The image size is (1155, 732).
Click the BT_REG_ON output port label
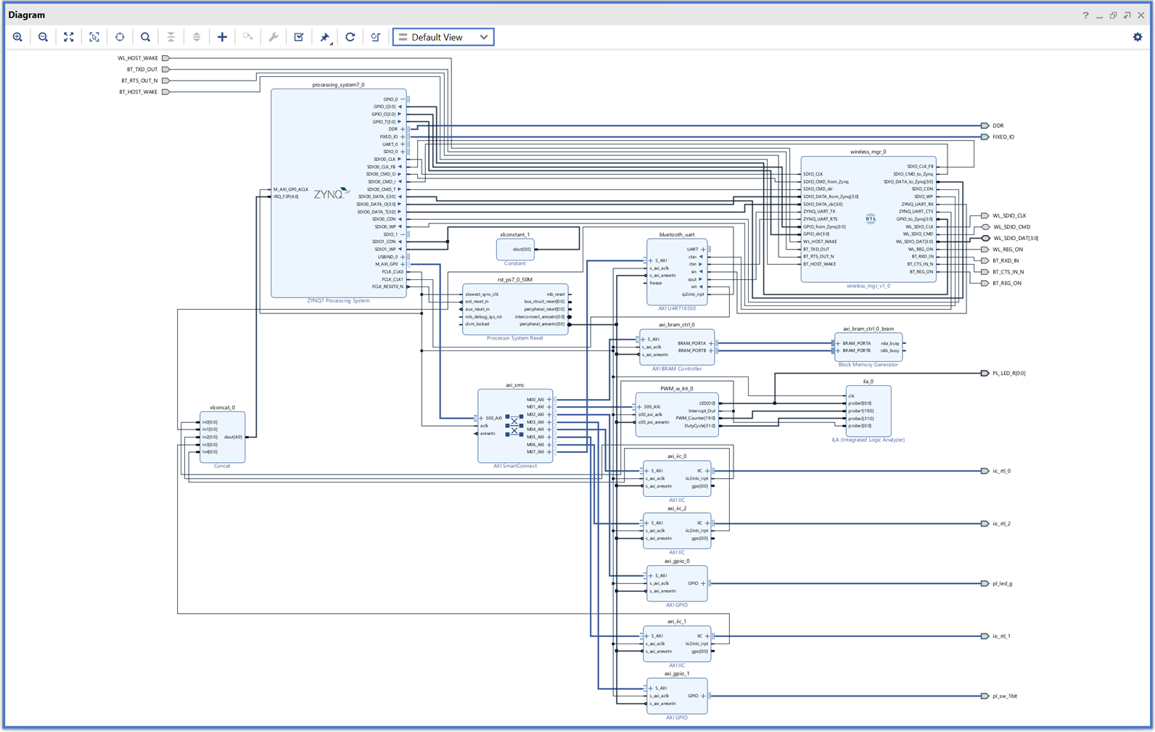(x=1007, y=283)
